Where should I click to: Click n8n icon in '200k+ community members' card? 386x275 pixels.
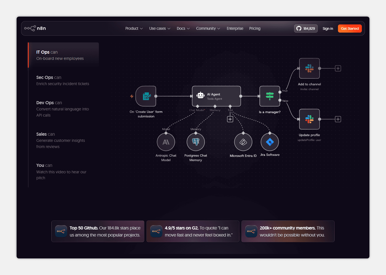pyautogui.click(x=251, y=231)
